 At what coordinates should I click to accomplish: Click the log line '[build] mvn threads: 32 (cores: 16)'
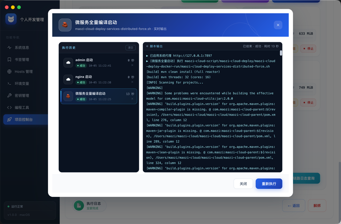click(178, 77)
